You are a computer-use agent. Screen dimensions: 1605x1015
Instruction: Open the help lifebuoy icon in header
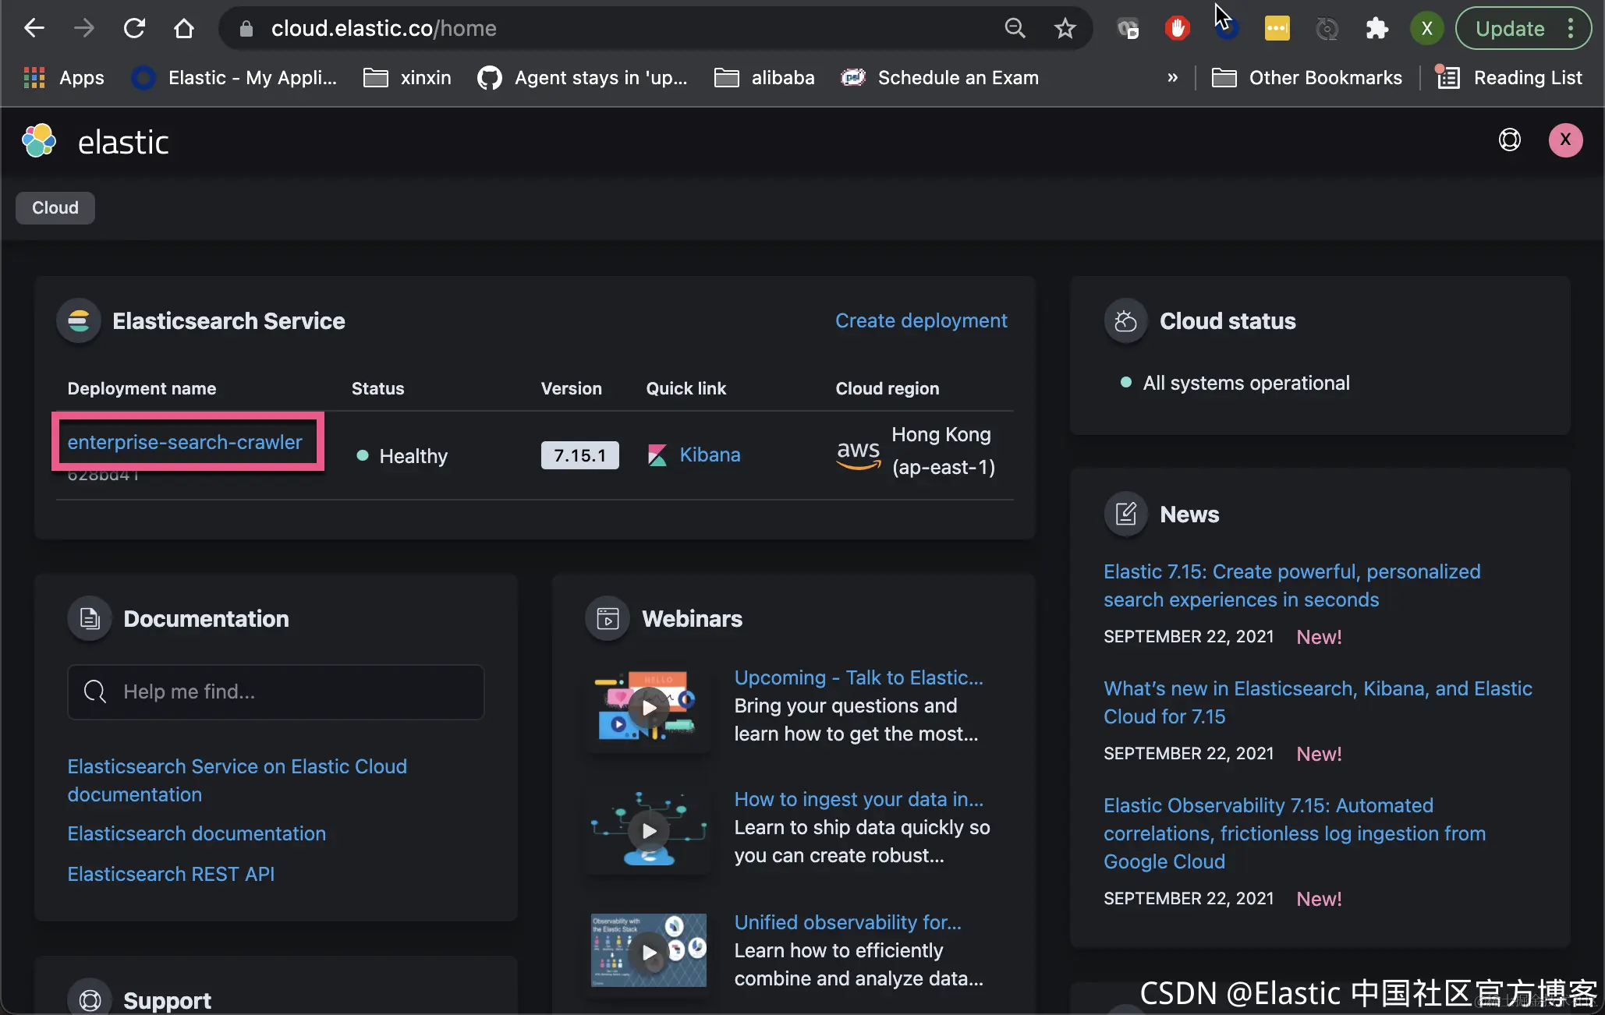tap(1510, 140)
